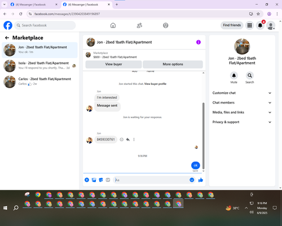
Task: Search in conversation using magnifier icon
Action: (250, 76)
